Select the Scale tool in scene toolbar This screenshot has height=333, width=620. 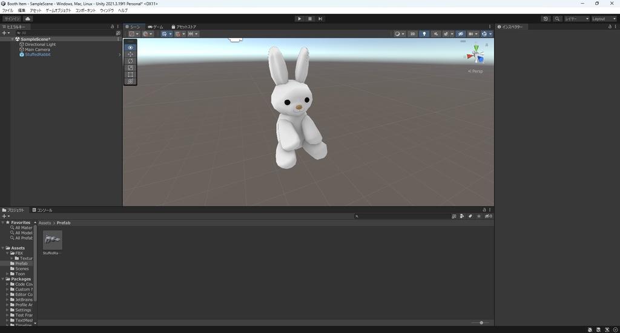pos(130,68)
